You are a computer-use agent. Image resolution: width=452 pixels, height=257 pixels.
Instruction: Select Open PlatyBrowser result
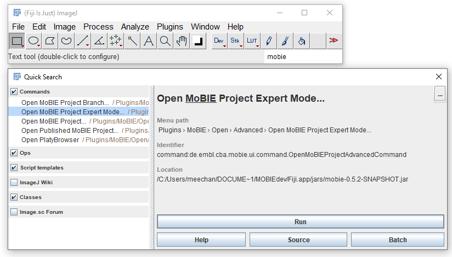coord(78,140)
